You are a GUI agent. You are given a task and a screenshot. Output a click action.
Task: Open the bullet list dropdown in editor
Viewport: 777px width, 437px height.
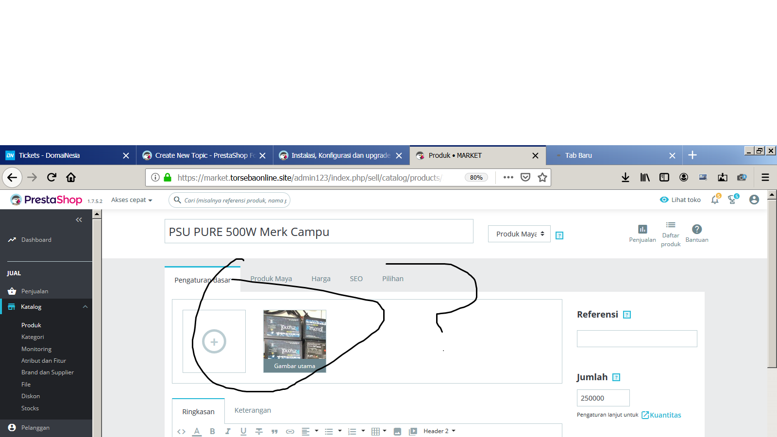click(x=333, y=431)
